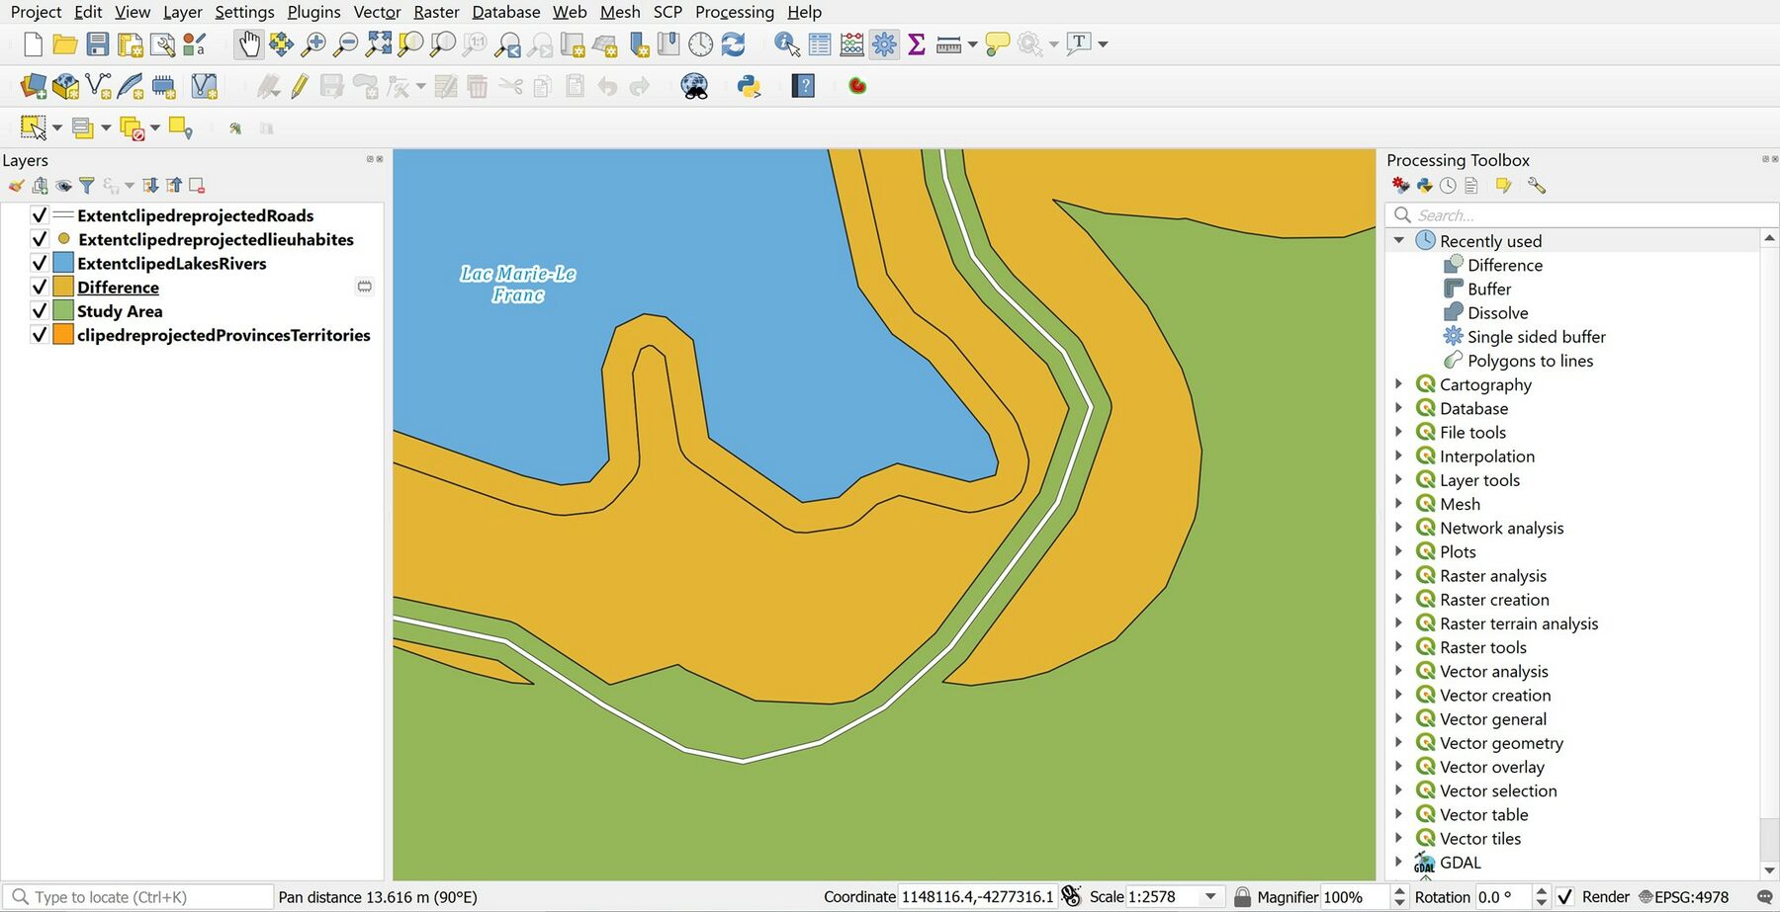Uncheck the Study Area layer visibility

pos(39,310)
